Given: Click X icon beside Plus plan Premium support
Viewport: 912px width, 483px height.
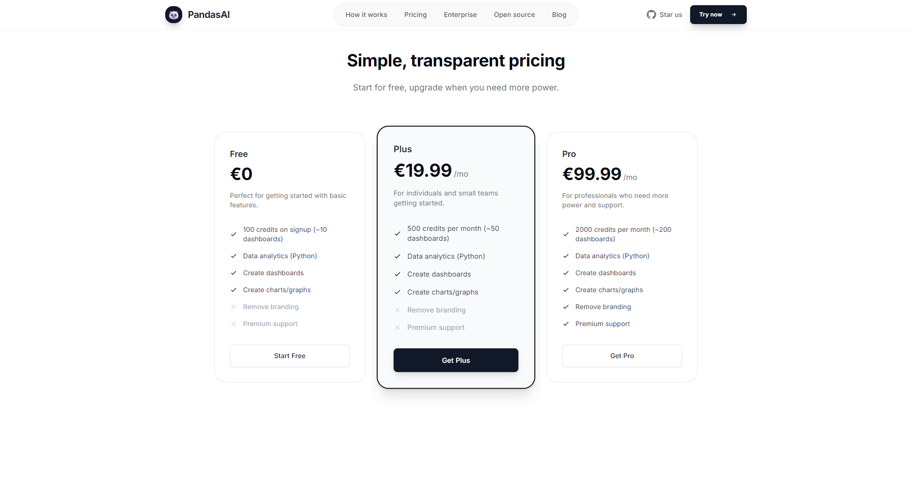Looking at the screenshot, I should click(x=397, y=327).
